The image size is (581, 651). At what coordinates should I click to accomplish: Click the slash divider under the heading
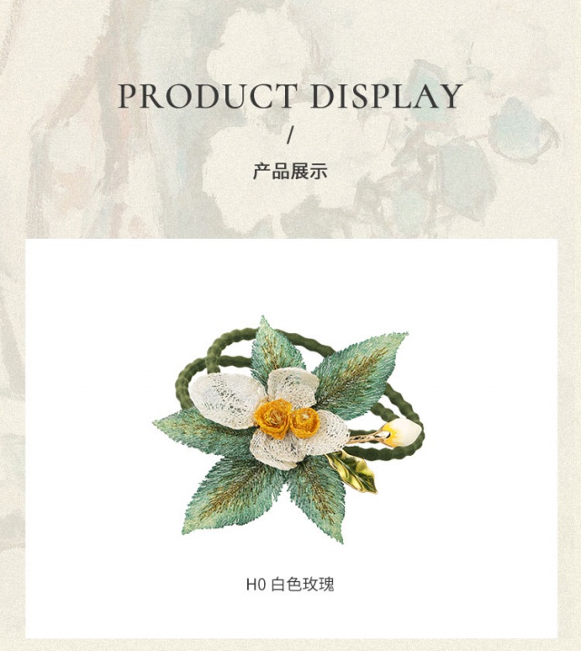pyautogui.click(x=290, y=133)
